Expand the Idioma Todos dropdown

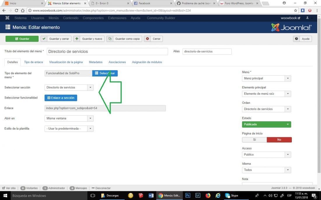(x=266, y=170)
